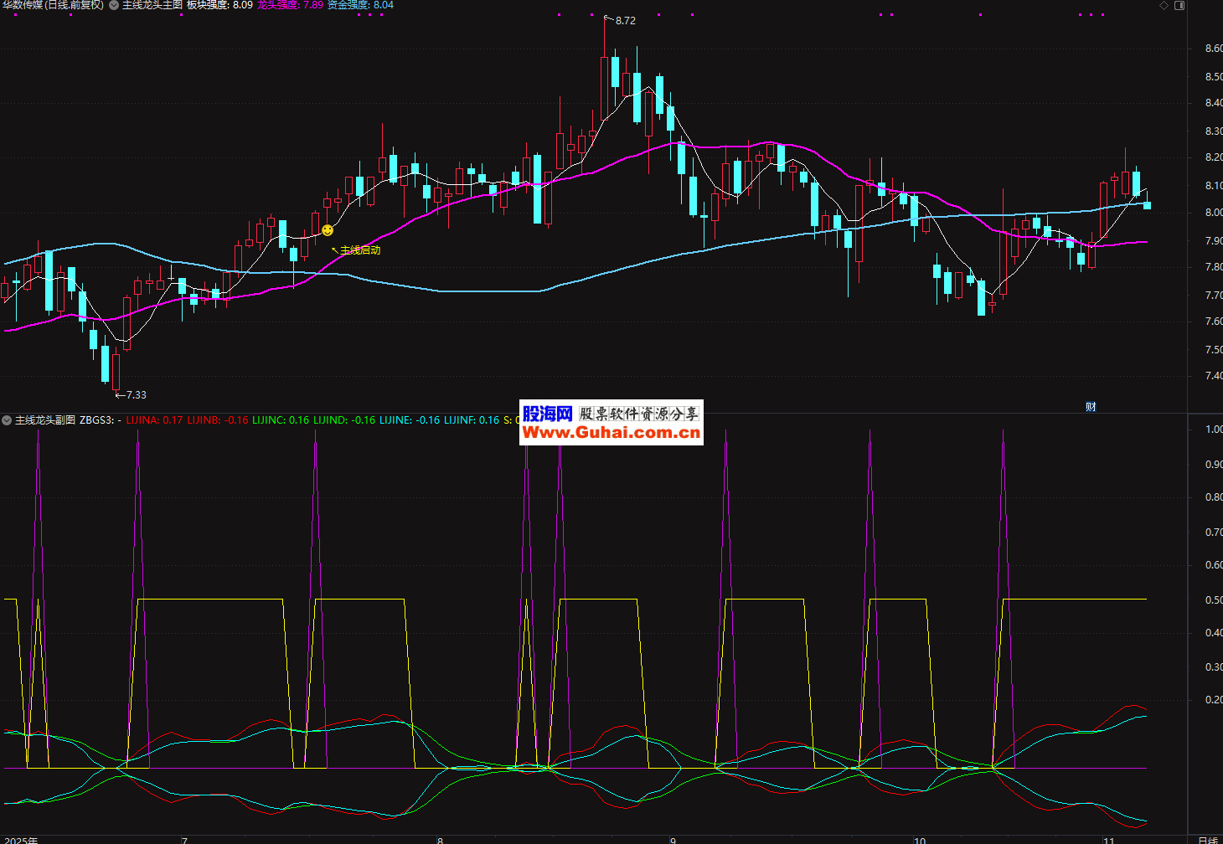Click the yellow smiley signal marker
The image size is (1223, 844).
(328, 229)
